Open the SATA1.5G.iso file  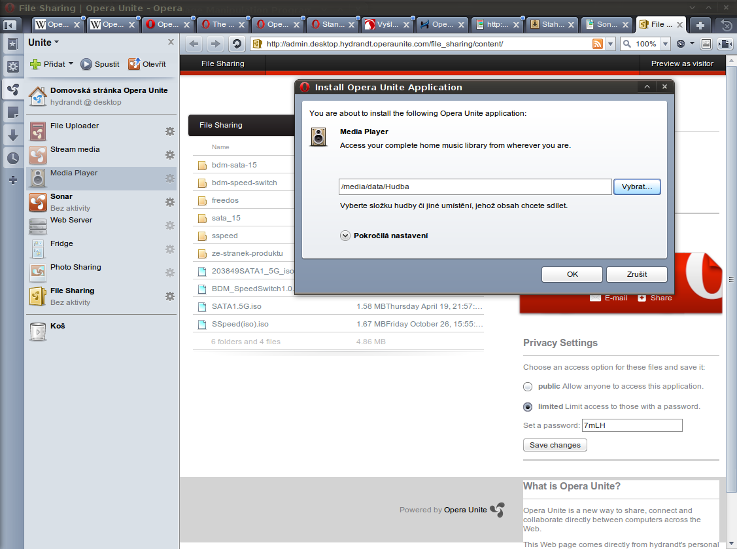tap(237, 307)
